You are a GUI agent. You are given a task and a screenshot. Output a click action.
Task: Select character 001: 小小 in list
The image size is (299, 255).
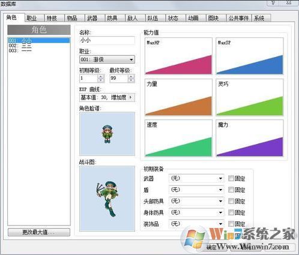(39, 40)
